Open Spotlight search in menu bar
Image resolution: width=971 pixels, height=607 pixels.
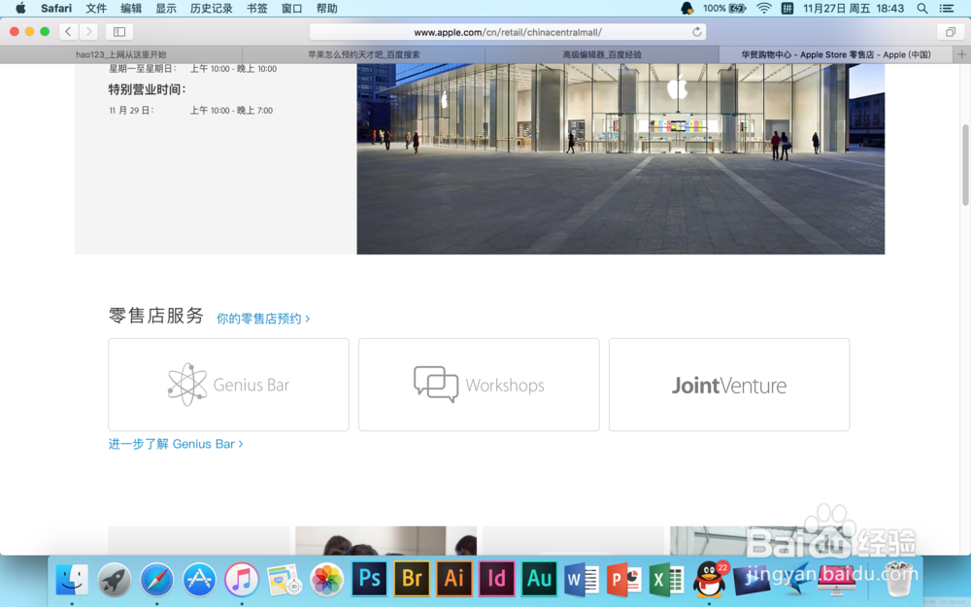pos(922,8)
